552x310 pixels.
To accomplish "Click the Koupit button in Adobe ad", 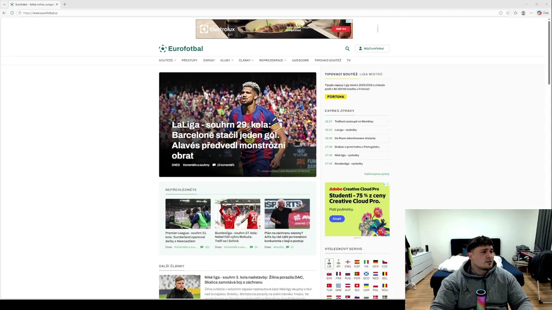I will point(337,219).
